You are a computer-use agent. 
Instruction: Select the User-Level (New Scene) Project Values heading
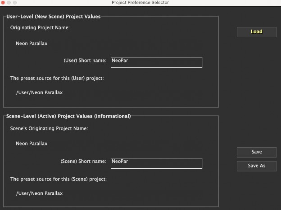point(53,17)
